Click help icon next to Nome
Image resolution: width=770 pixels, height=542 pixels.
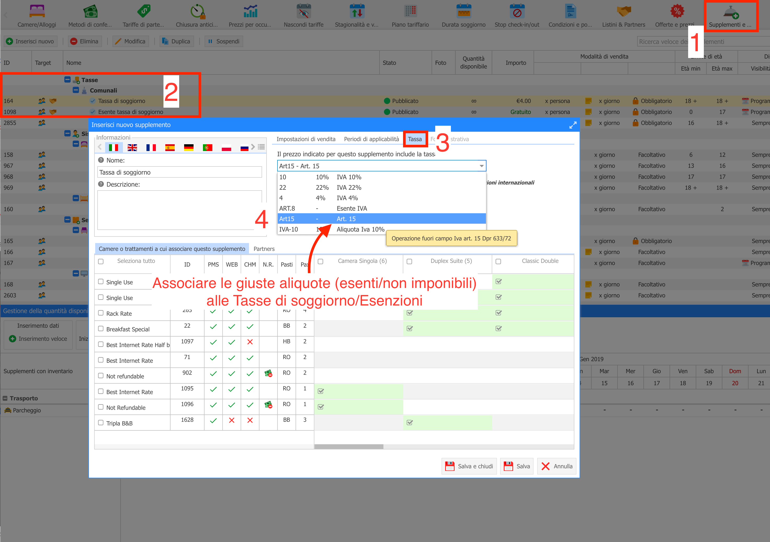point(101,160)
